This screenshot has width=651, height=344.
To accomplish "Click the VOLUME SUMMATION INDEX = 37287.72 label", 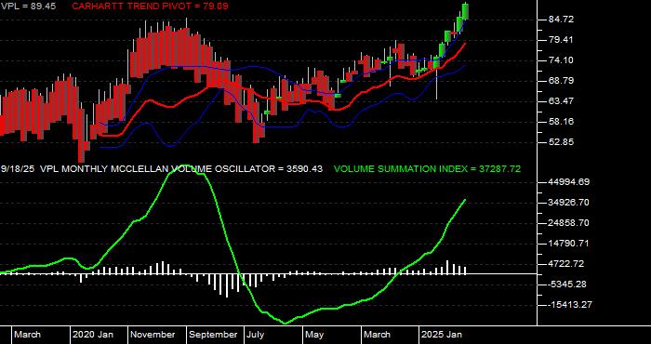I will click(x=427, y=169).
